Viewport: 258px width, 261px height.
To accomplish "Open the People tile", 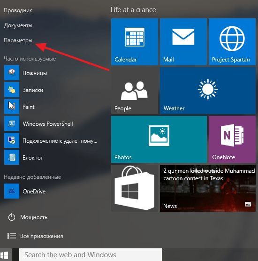I will pos(135,91).
